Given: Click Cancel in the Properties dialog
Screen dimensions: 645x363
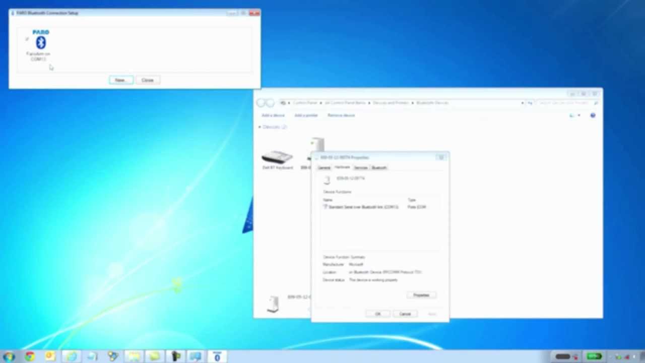Looking at the screenshot, I should pos(405,314).
